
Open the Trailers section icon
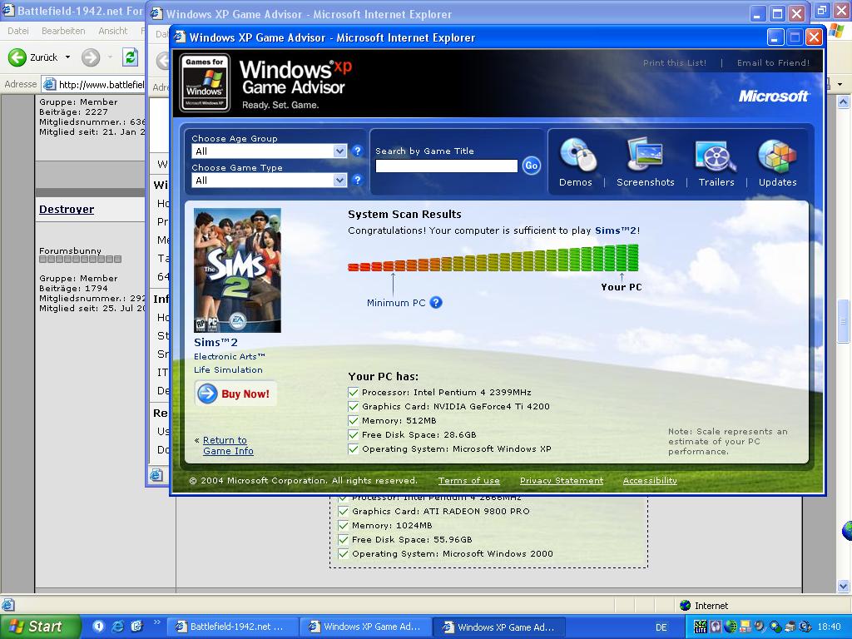(716, 156)
